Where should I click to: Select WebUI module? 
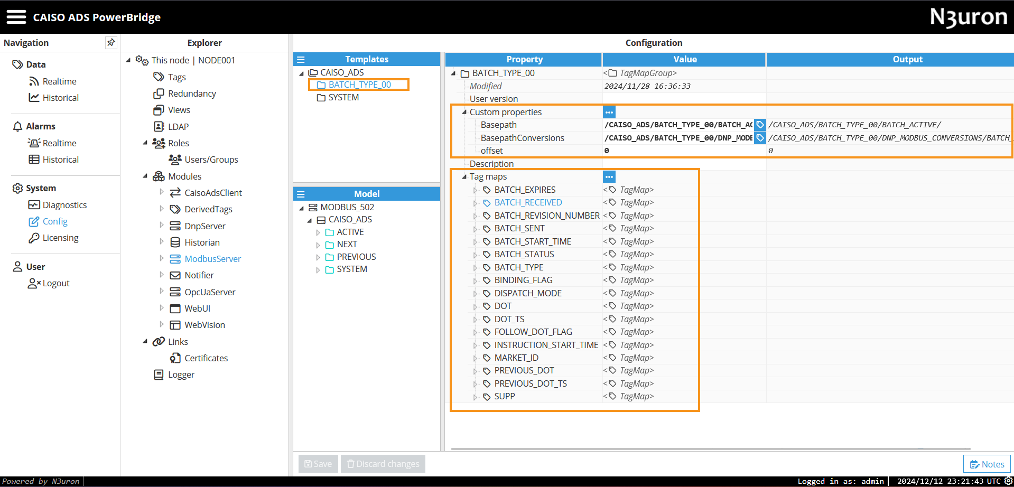(190, 308)
